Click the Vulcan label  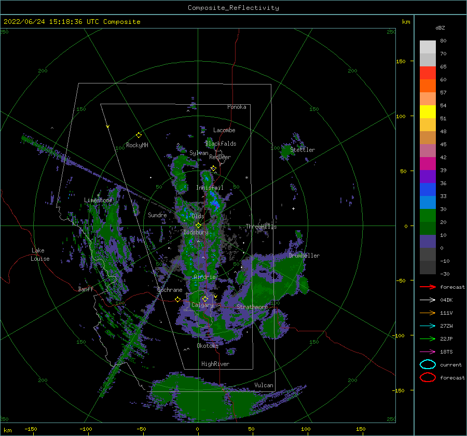(x=264, y=385)
